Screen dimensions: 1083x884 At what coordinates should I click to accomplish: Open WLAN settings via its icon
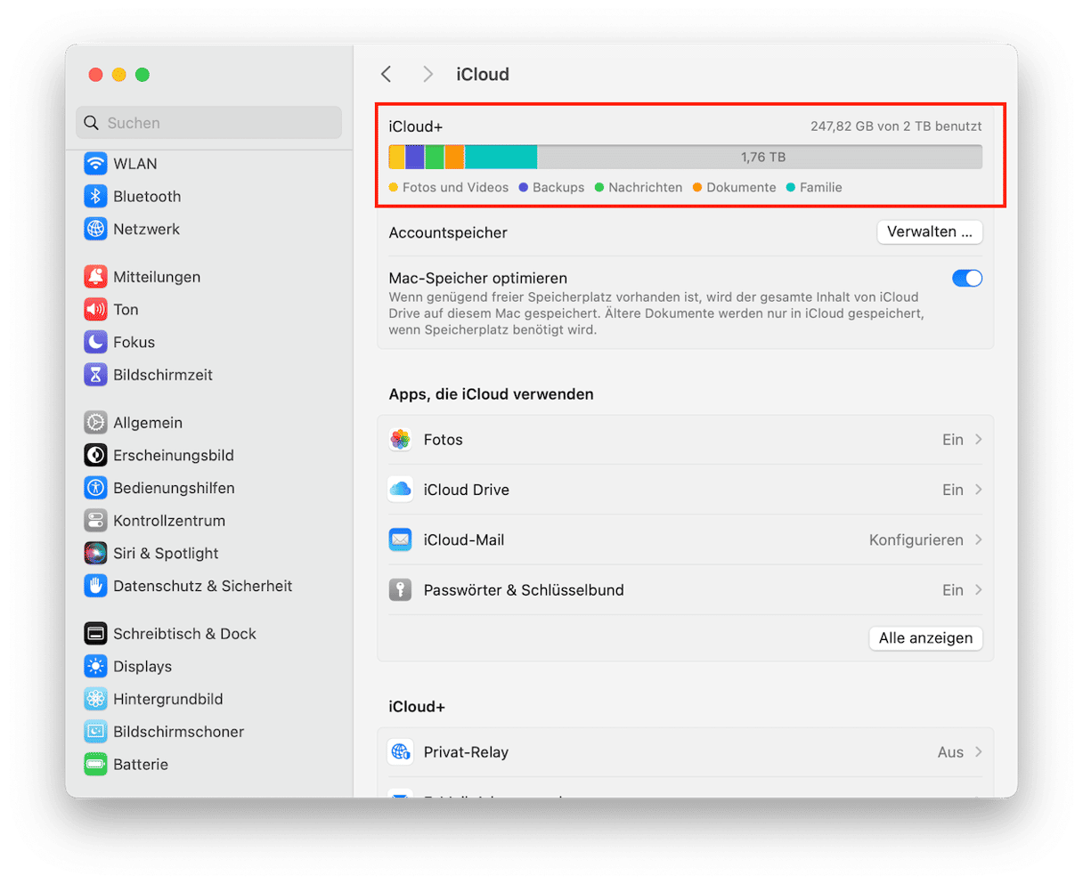tap(95, 164)
